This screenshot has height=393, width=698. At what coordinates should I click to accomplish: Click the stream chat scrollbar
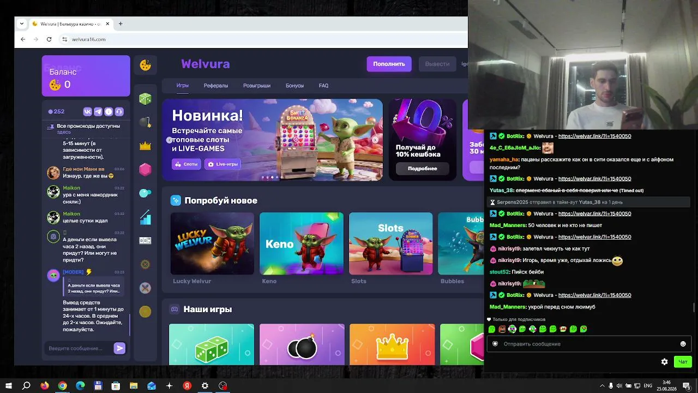pyautogui.click(x=694, y=308)
